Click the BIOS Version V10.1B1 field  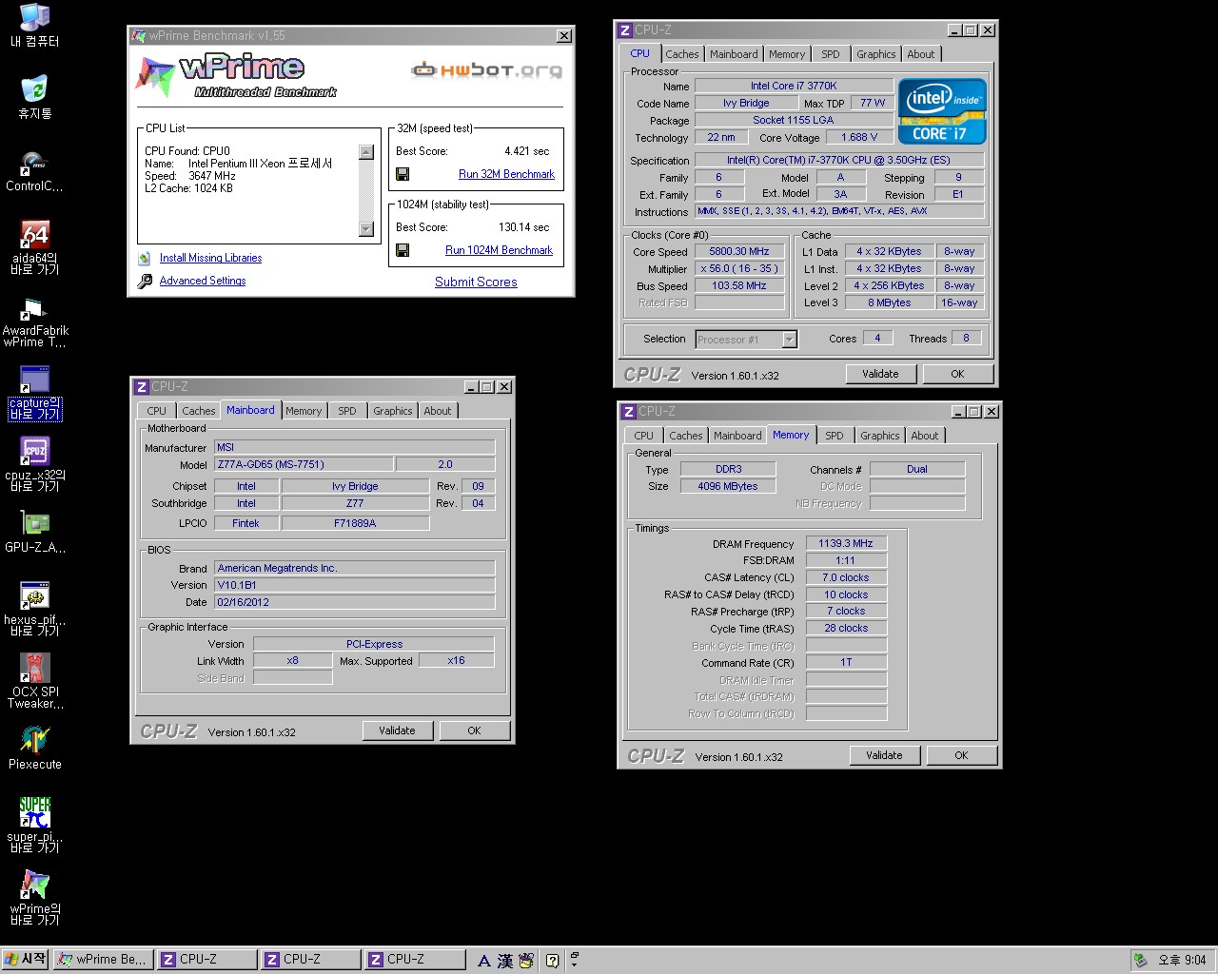point(355,585)
